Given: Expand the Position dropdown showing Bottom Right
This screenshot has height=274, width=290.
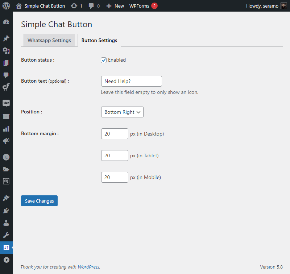Looking at the screenshot, I should pos(122,112).
